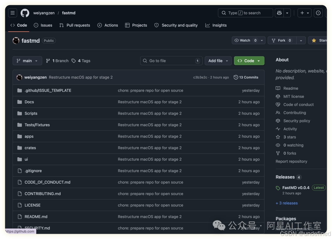Screen dimensions: 332x239
Task: Open CODE_OF_CONDUCT.md file
Action: point(47,182)
